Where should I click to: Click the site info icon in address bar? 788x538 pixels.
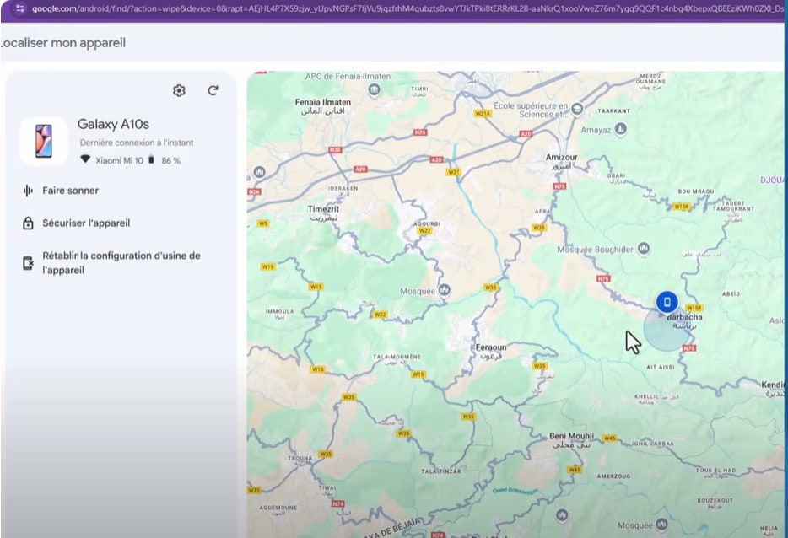(19, 8)
